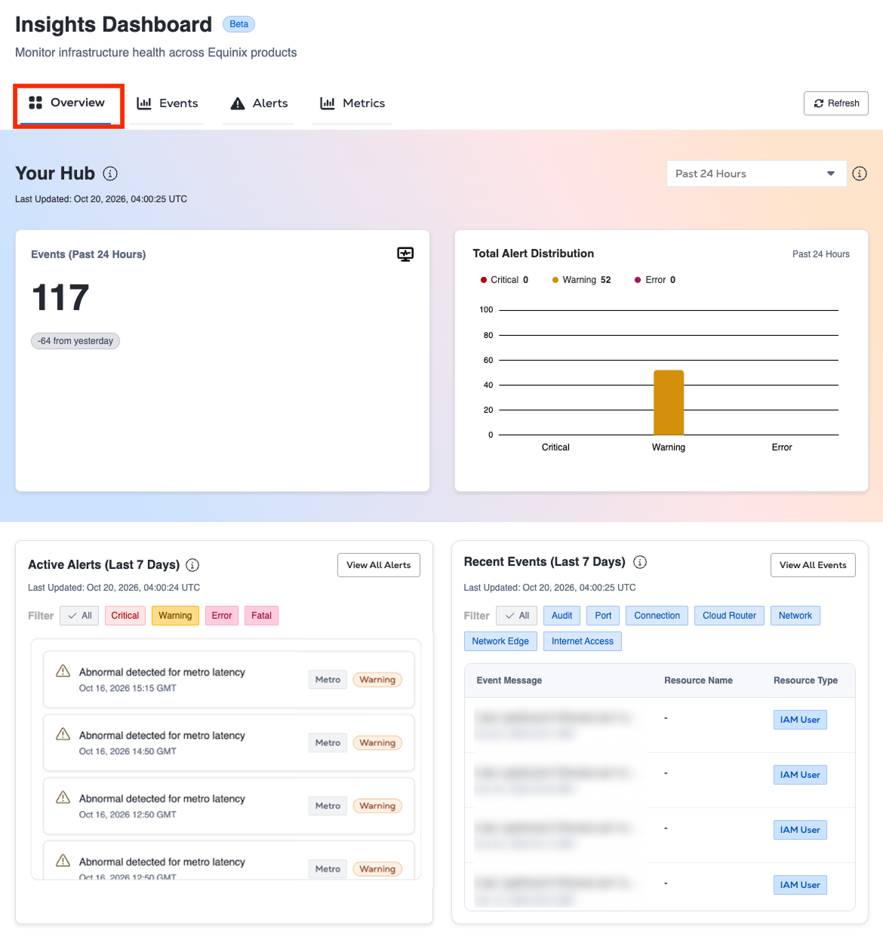Click the info icon beside Your Hub
Screen dimensions: 883x934
110,174
